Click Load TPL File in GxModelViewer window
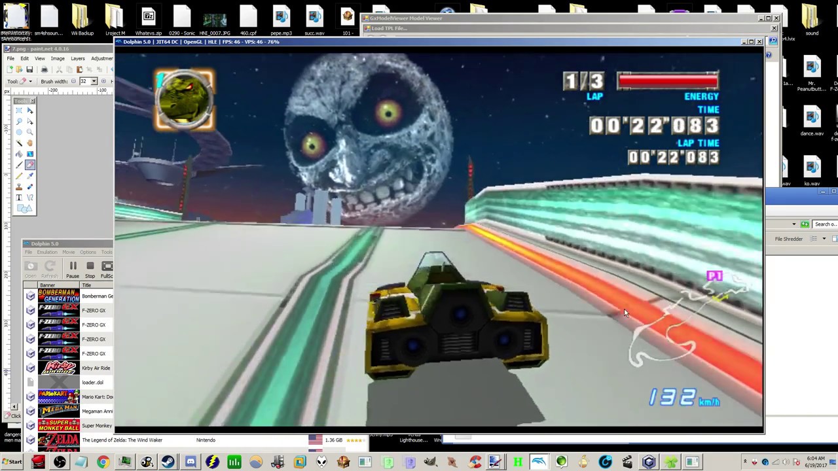This screenshot has width=838, height=471. [x=388, y=28]
